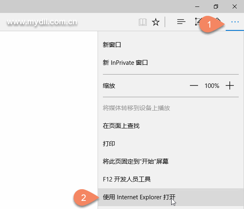Click 打印 menu entry
Image resolution: width=244 pixels, height=209 pixels.
coord(171,143)
